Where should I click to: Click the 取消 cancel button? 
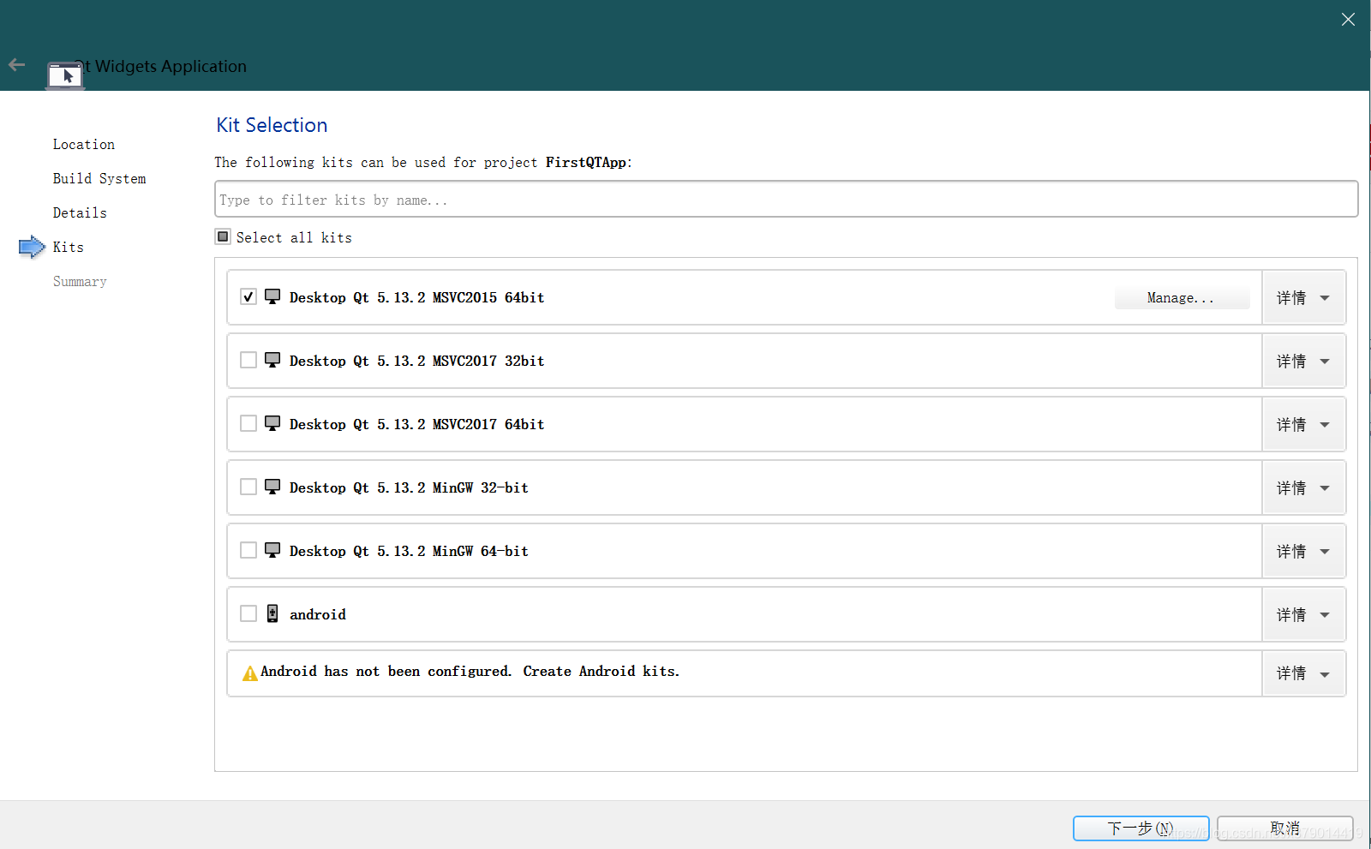[x=1284, y=828]
